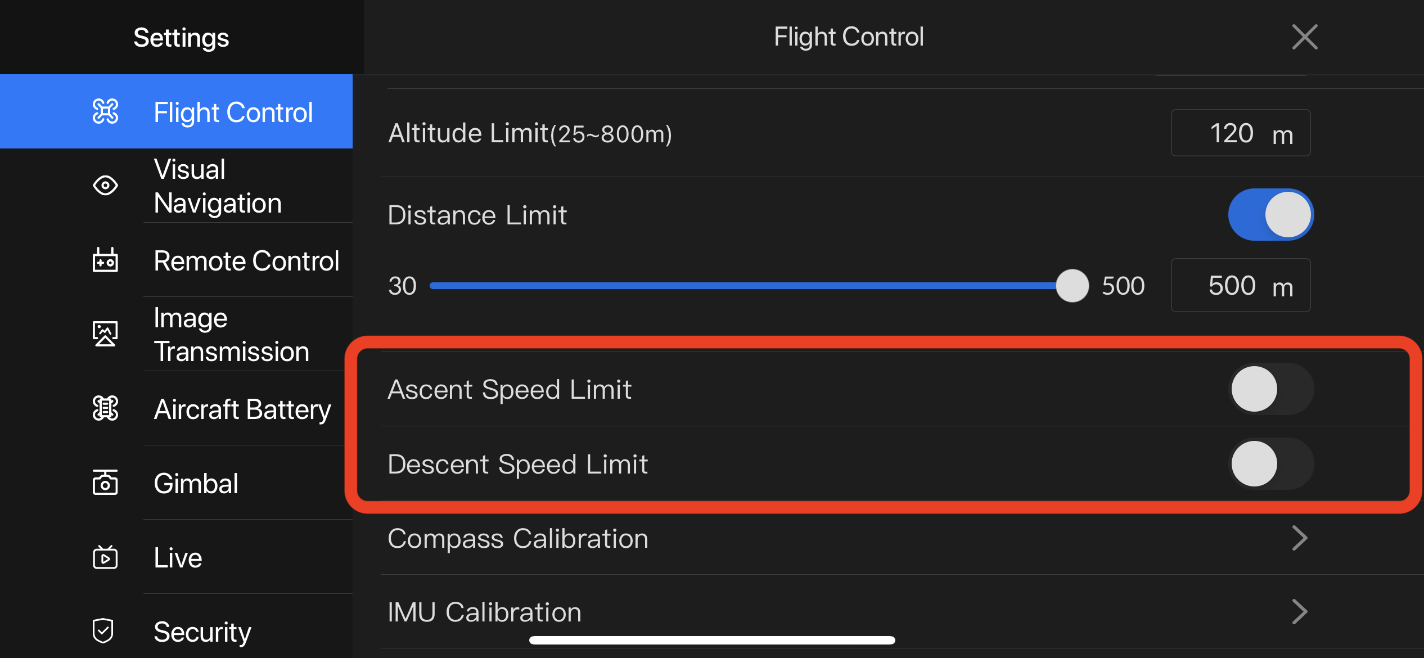Screen dimensions: 1424x658
Task: Enable the Ascent Speed Limit switch
Action: [1271, 389]
